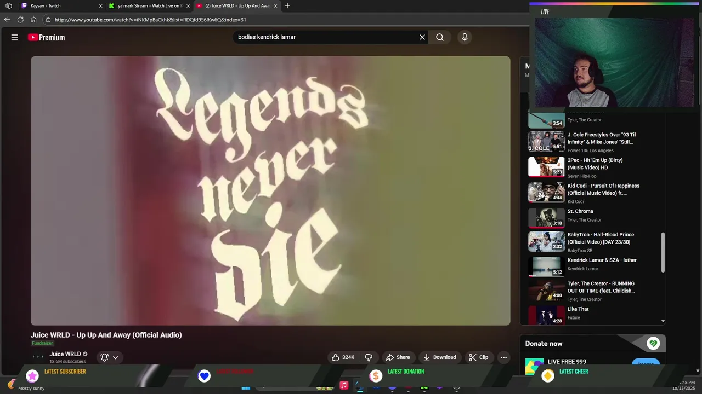The width and height of the screenshot is (702, 394).
Task: Open the Juice WRLD channel name link
Action: coord(65,354)
